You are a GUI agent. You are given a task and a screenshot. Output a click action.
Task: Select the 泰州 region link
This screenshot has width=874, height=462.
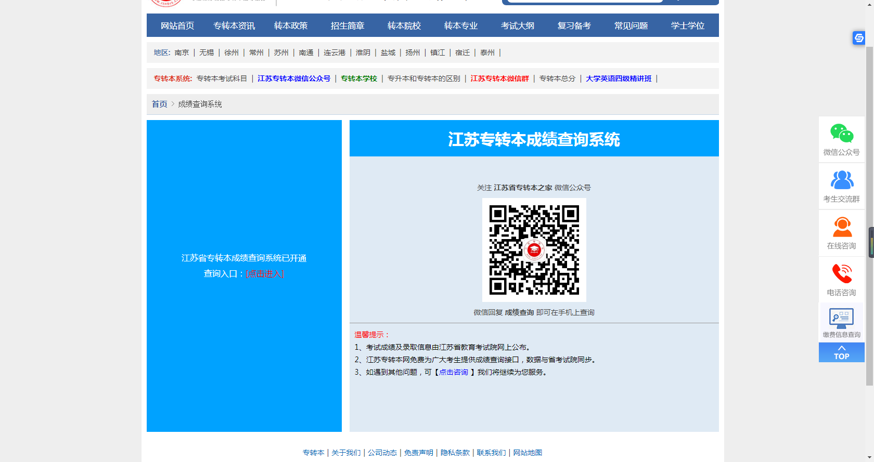click(487, 52)
